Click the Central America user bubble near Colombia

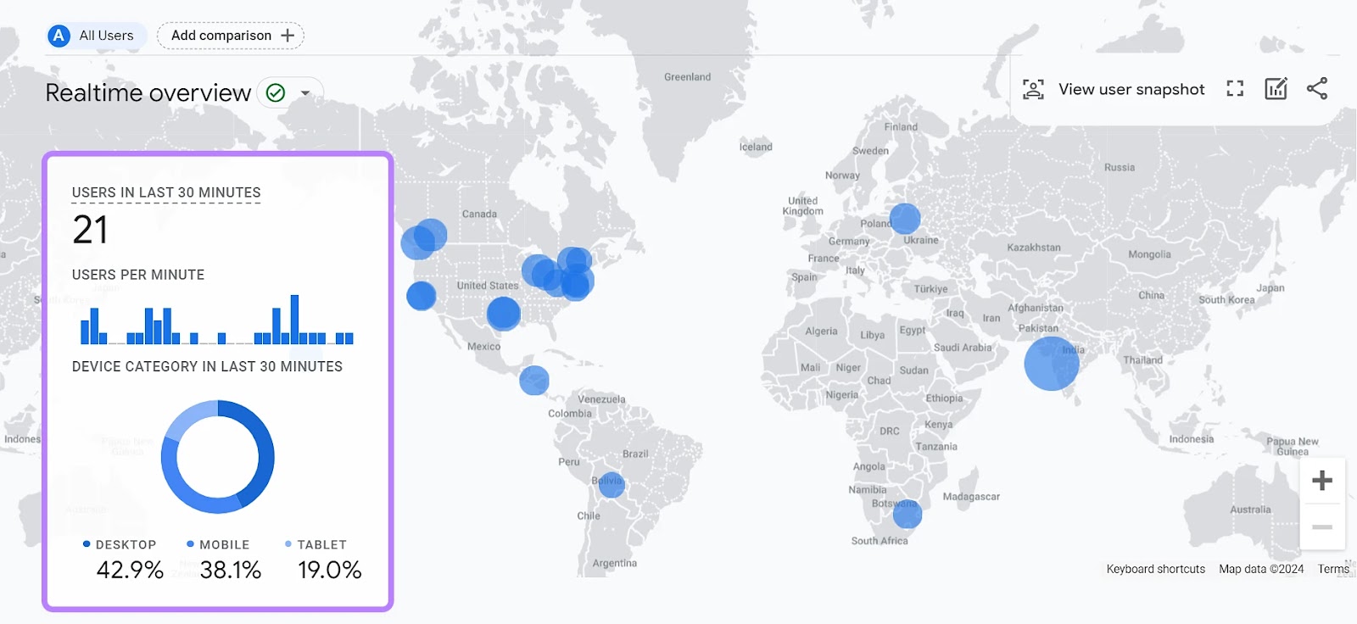point(534,381)
